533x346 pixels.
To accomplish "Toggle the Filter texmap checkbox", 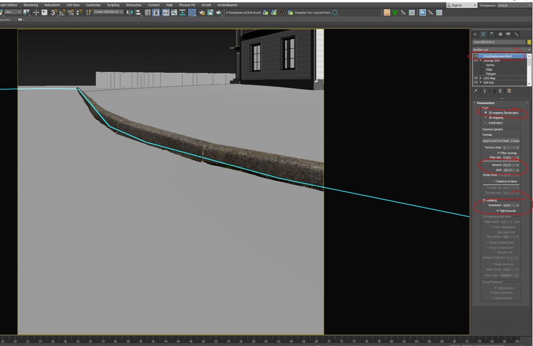I will (x=499, y=153).
